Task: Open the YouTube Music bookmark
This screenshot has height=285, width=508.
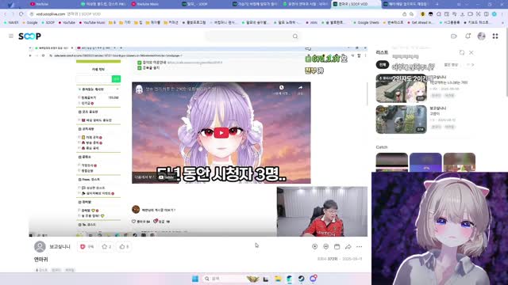Action: point(92,23)
